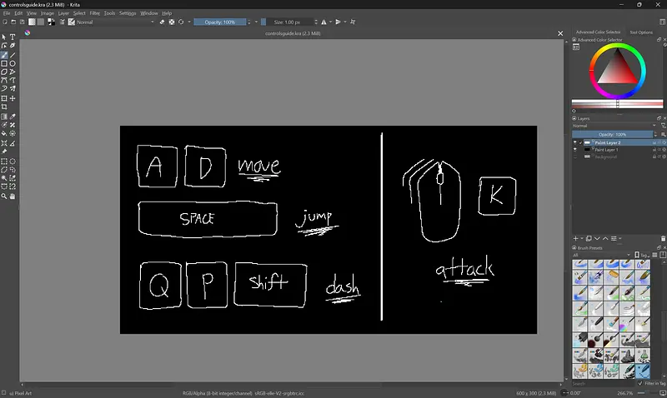667x398 pixels.
Task: Click the brush Size input field
Action: tap(292, 22)
